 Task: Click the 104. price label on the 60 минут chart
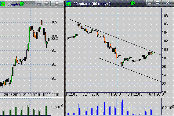click(x=165, y=33)
